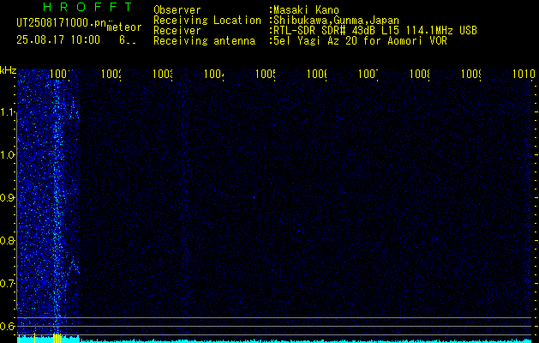
Task: Click the date stamp 25.08.17 10:00
Action: [58, 40]
